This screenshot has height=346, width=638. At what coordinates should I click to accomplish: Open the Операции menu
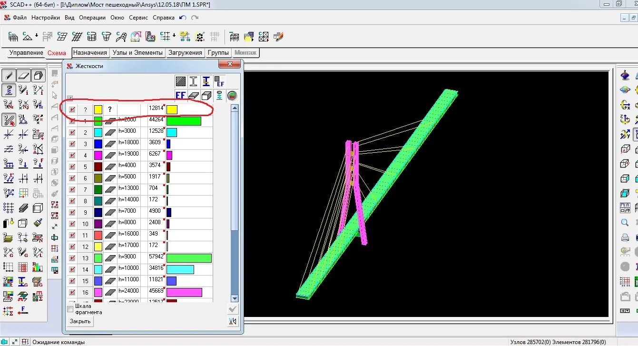(92, 18)
